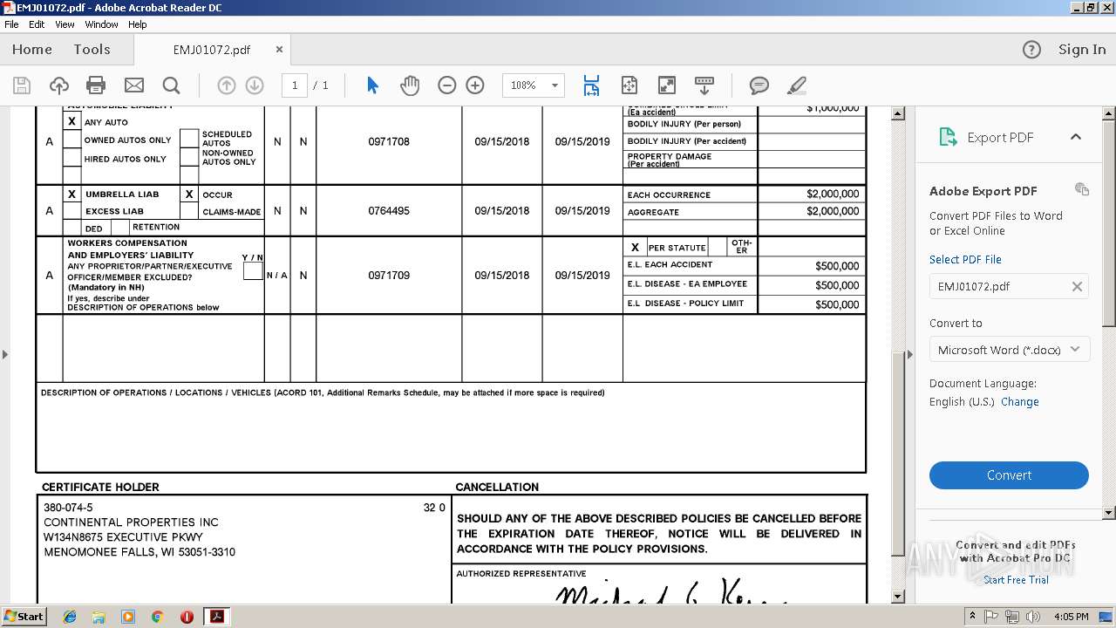Image resolution: width=1116 pixels, height=628 pixels.
Task: Activate the Hand pan tool
Action: click(x=410, y=85)
